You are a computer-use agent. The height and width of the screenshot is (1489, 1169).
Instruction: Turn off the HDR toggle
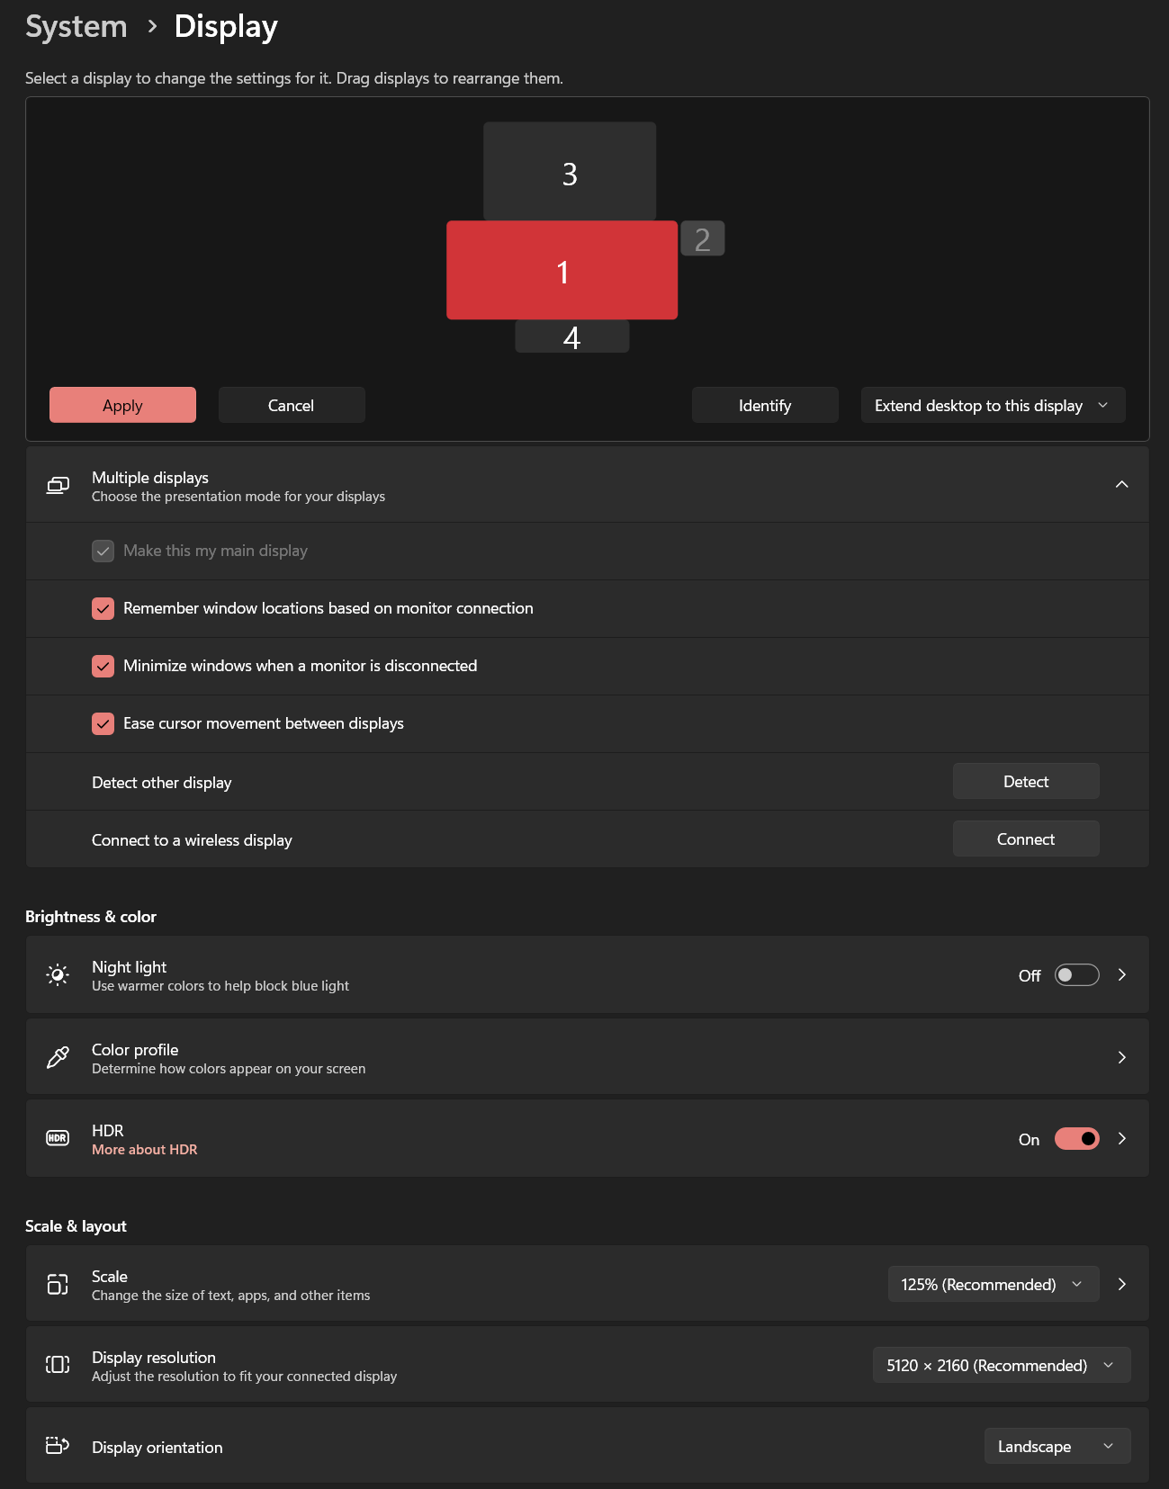[1077, 1139]
